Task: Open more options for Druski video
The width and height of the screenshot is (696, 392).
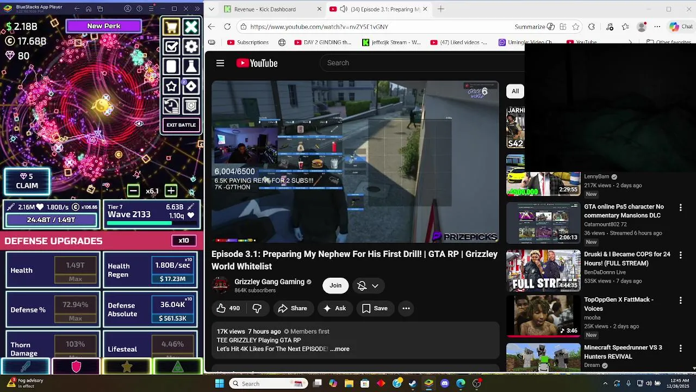Action: pos(680,255)
